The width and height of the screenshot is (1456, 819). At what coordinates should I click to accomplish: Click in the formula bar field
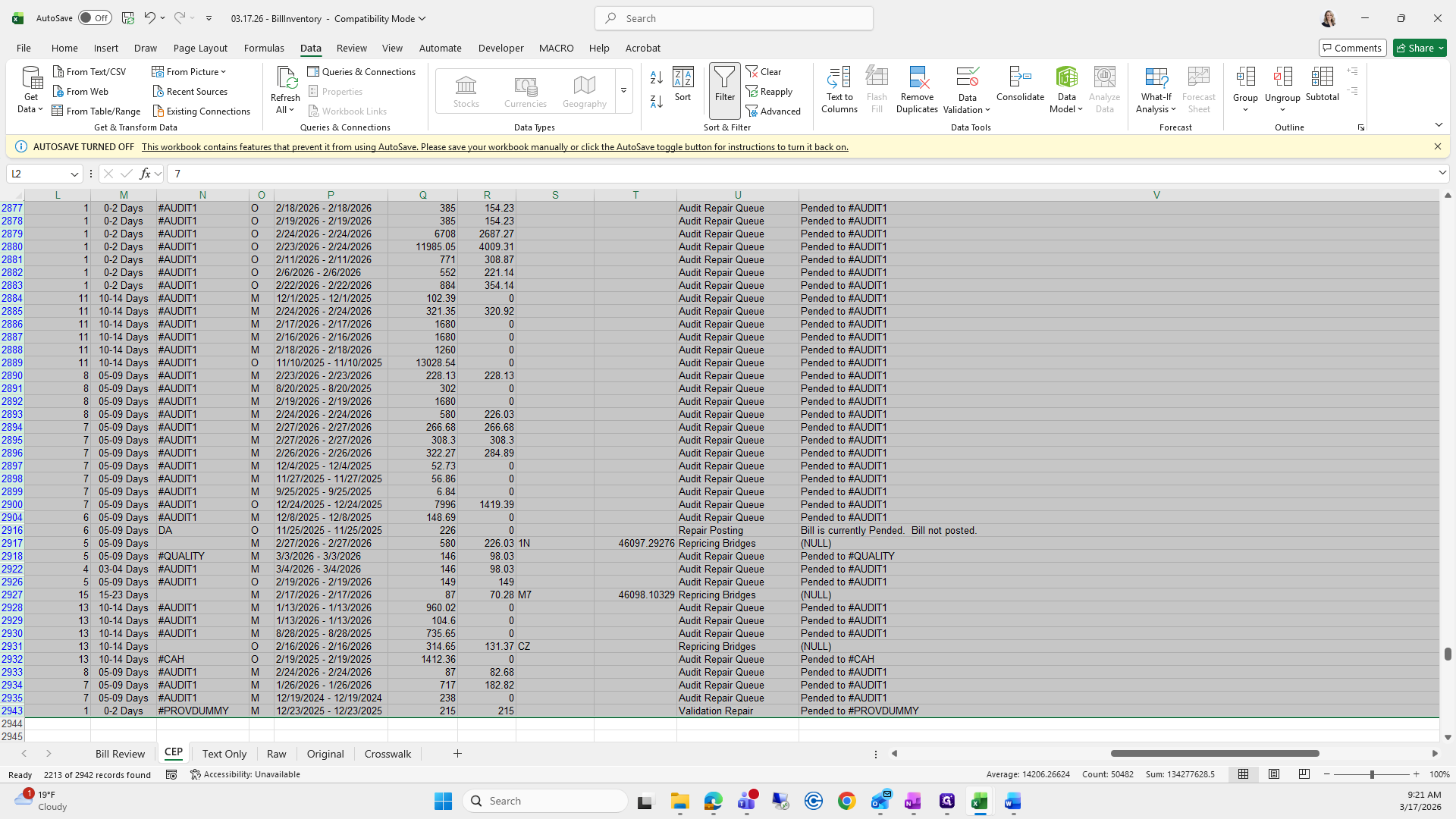click(758, 174)
